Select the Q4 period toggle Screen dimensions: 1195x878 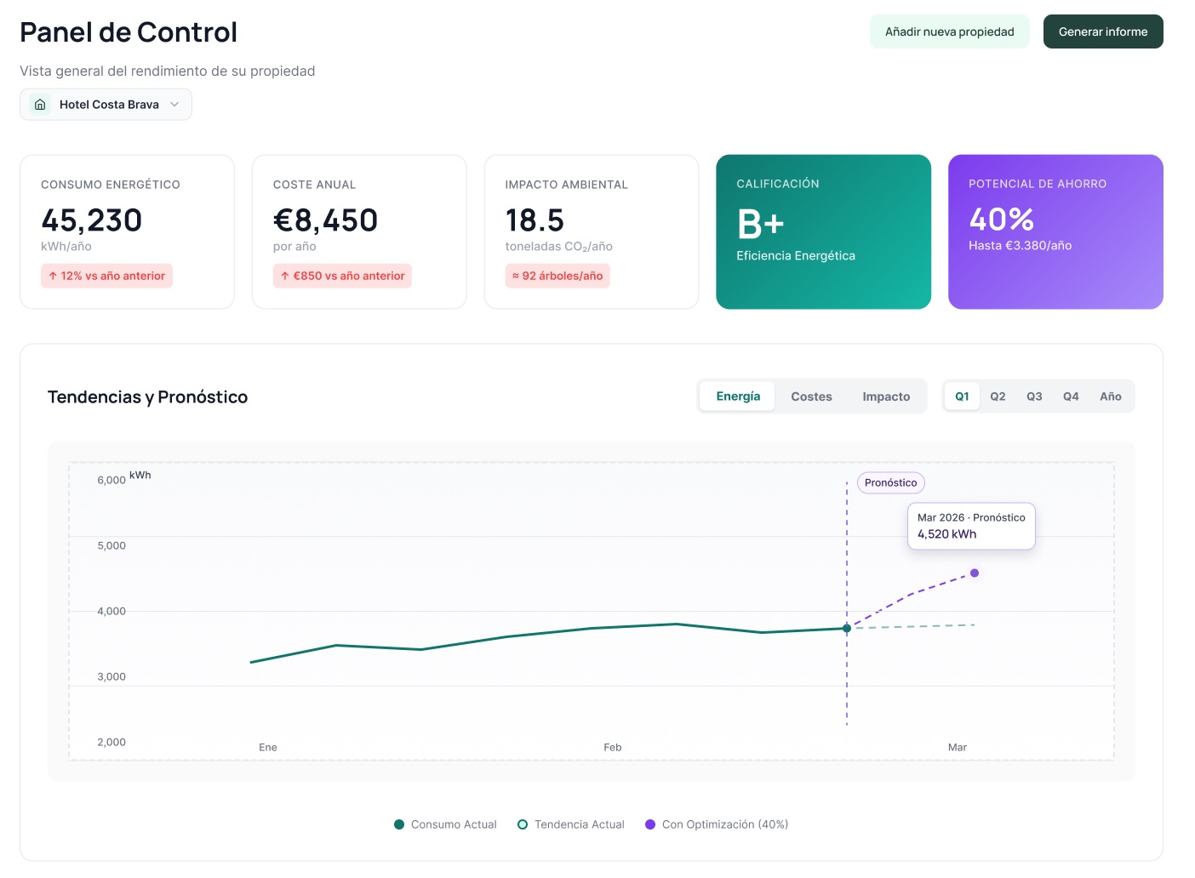click(x=1071, y=396)
